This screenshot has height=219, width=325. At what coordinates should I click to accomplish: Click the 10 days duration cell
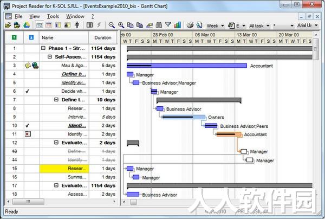coord(103,100)
